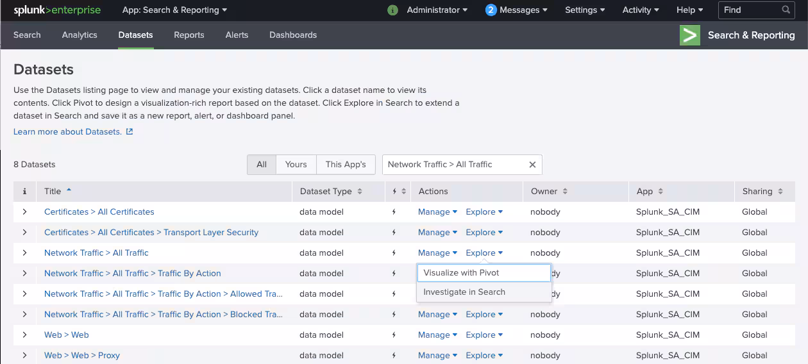Click the dataset filter text field
Viewport: 808px width, 364px height.
[x=454, y=165]
